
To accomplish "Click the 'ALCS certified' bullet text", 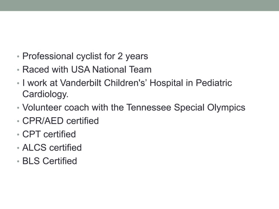I will (x=52, y=148).
